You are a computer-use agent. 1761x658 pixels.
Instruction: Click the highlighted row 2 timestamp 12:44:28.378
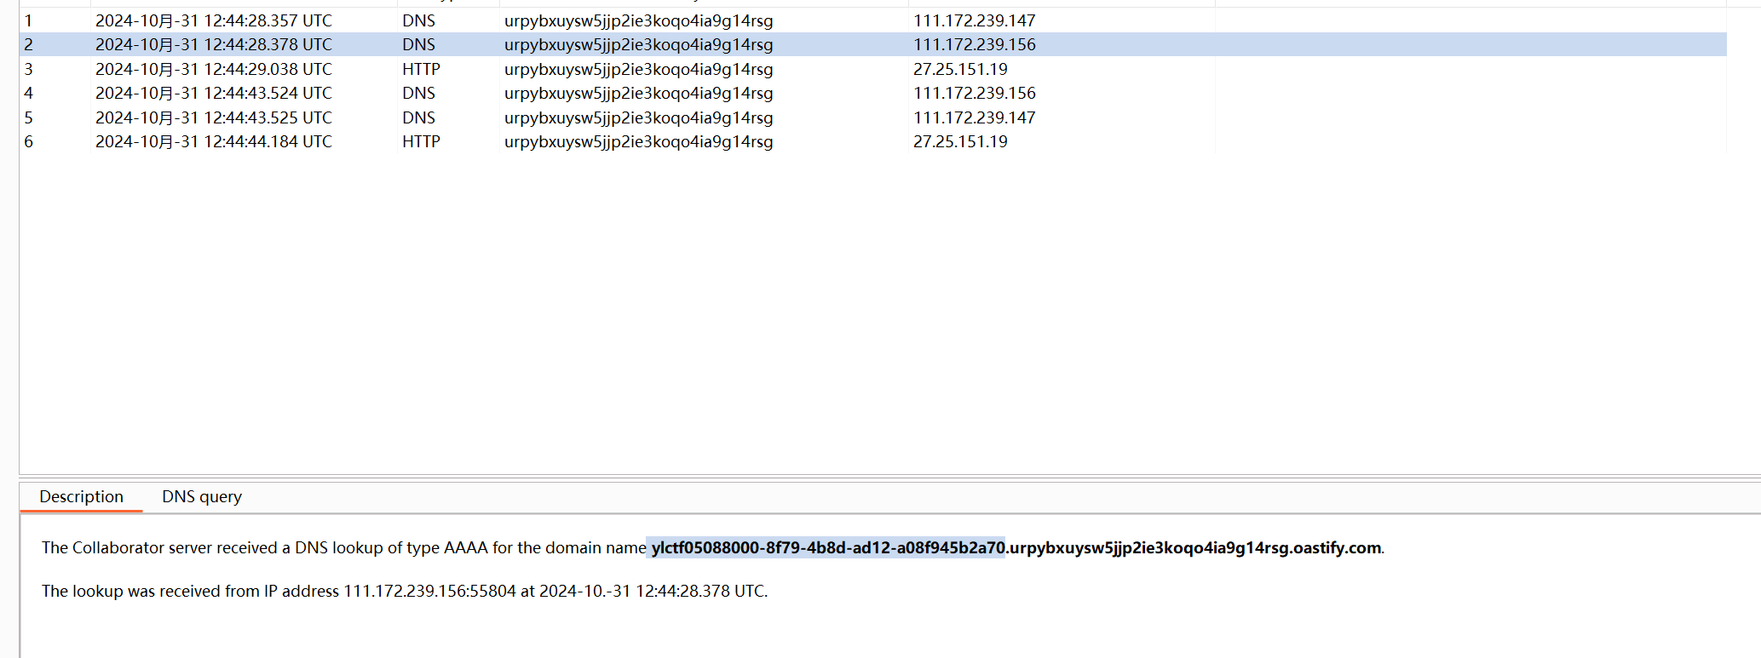[x=213, y=44]
